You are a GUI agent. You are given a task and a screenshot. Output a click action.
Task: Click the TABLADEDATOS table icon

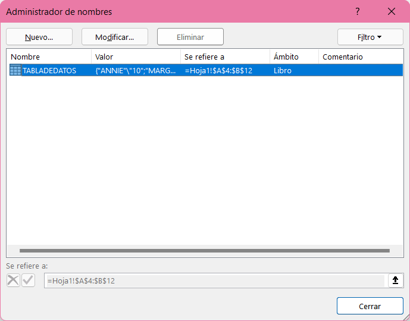pyautogui.click(x=15, y=70)
